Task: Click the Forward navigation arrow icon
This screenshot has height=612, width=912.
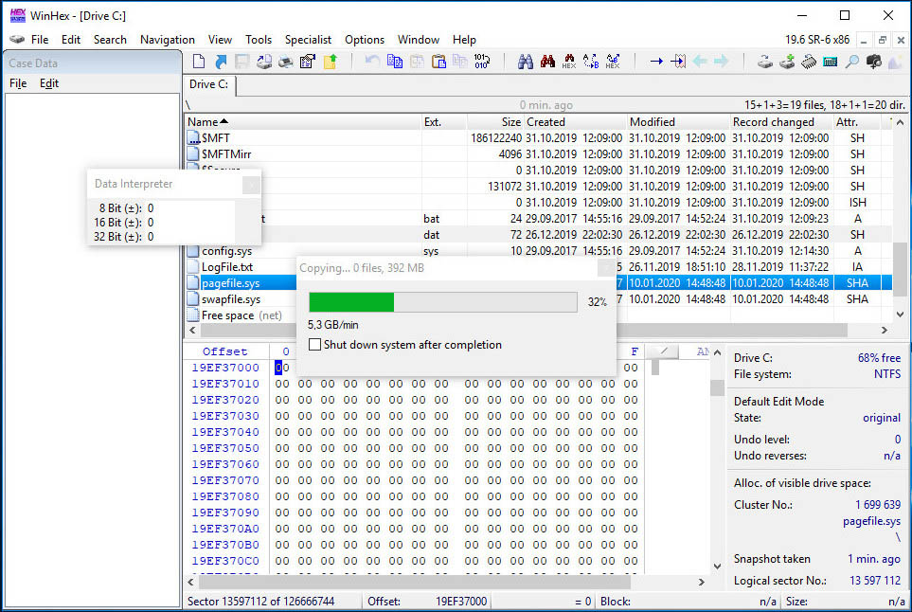Action: coord(722,61)
